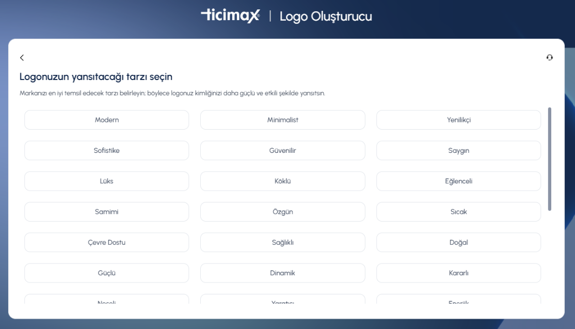The width and height of the screenshot is (575, 329).
Task: Choose the Doğal style button
Action: click(x=458, y=242)
